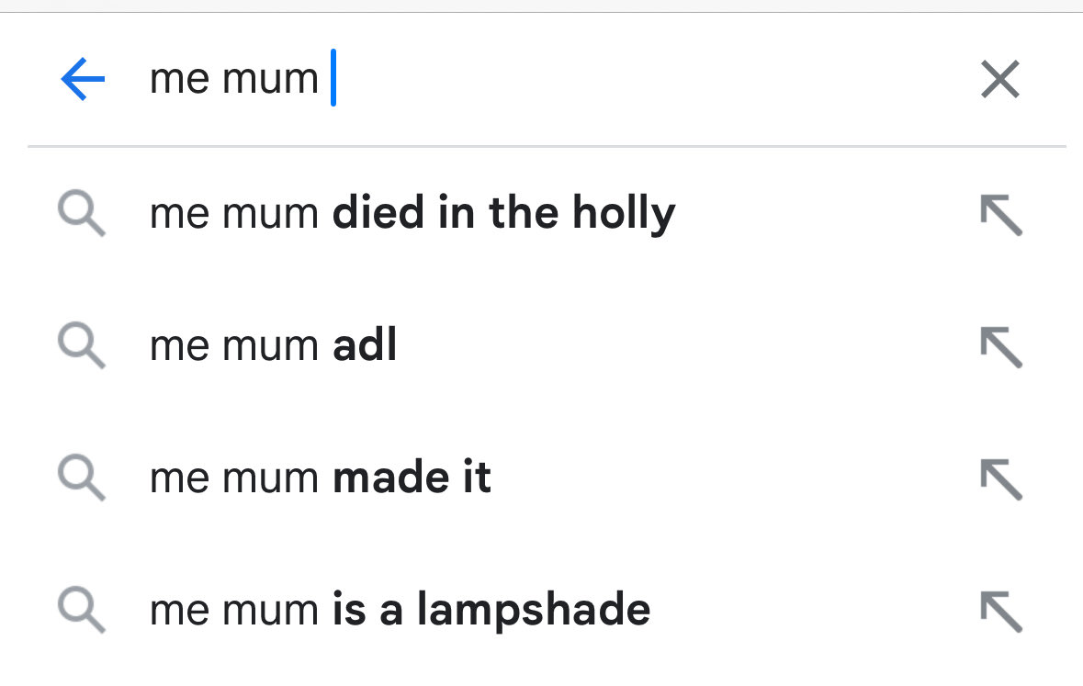Clear search text with X icon

1000,80
